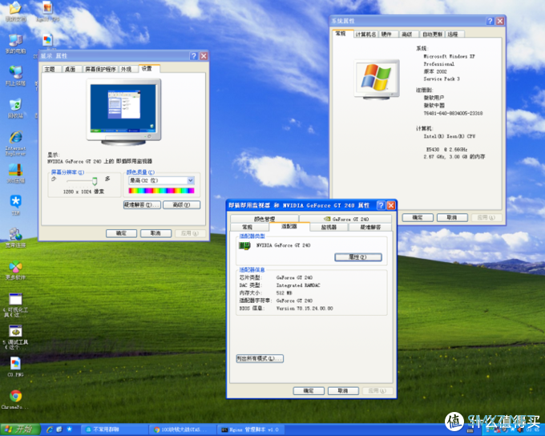Open the 颜色管理 tab in adapter dialog
Viewport: 545px width, 436px height.
pyautogui.click(x=264, y=219)
